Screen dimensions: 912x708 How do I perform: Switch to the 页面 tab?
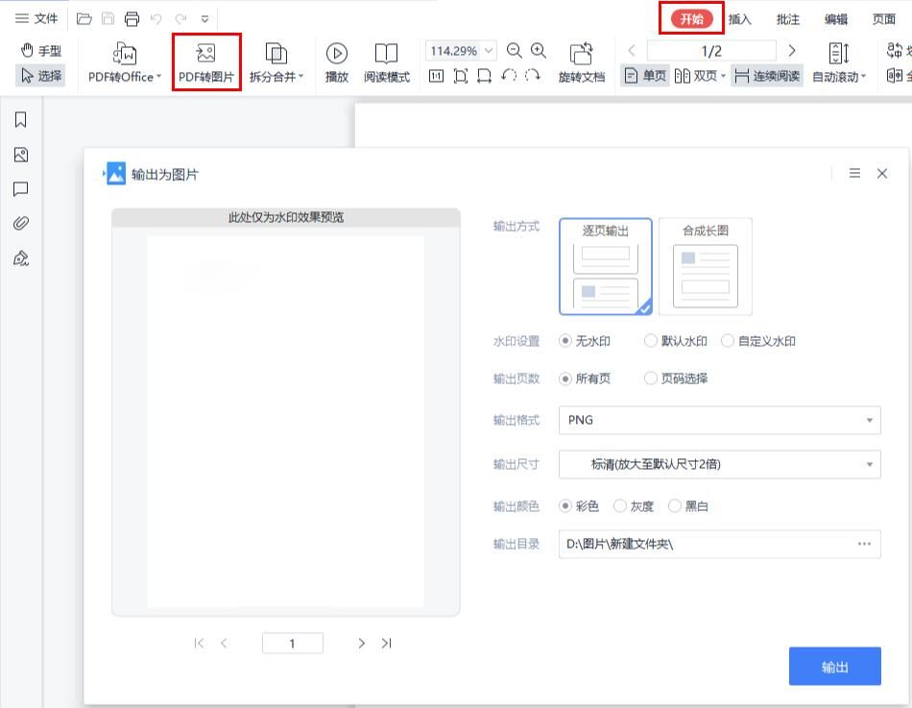point(883,19)
